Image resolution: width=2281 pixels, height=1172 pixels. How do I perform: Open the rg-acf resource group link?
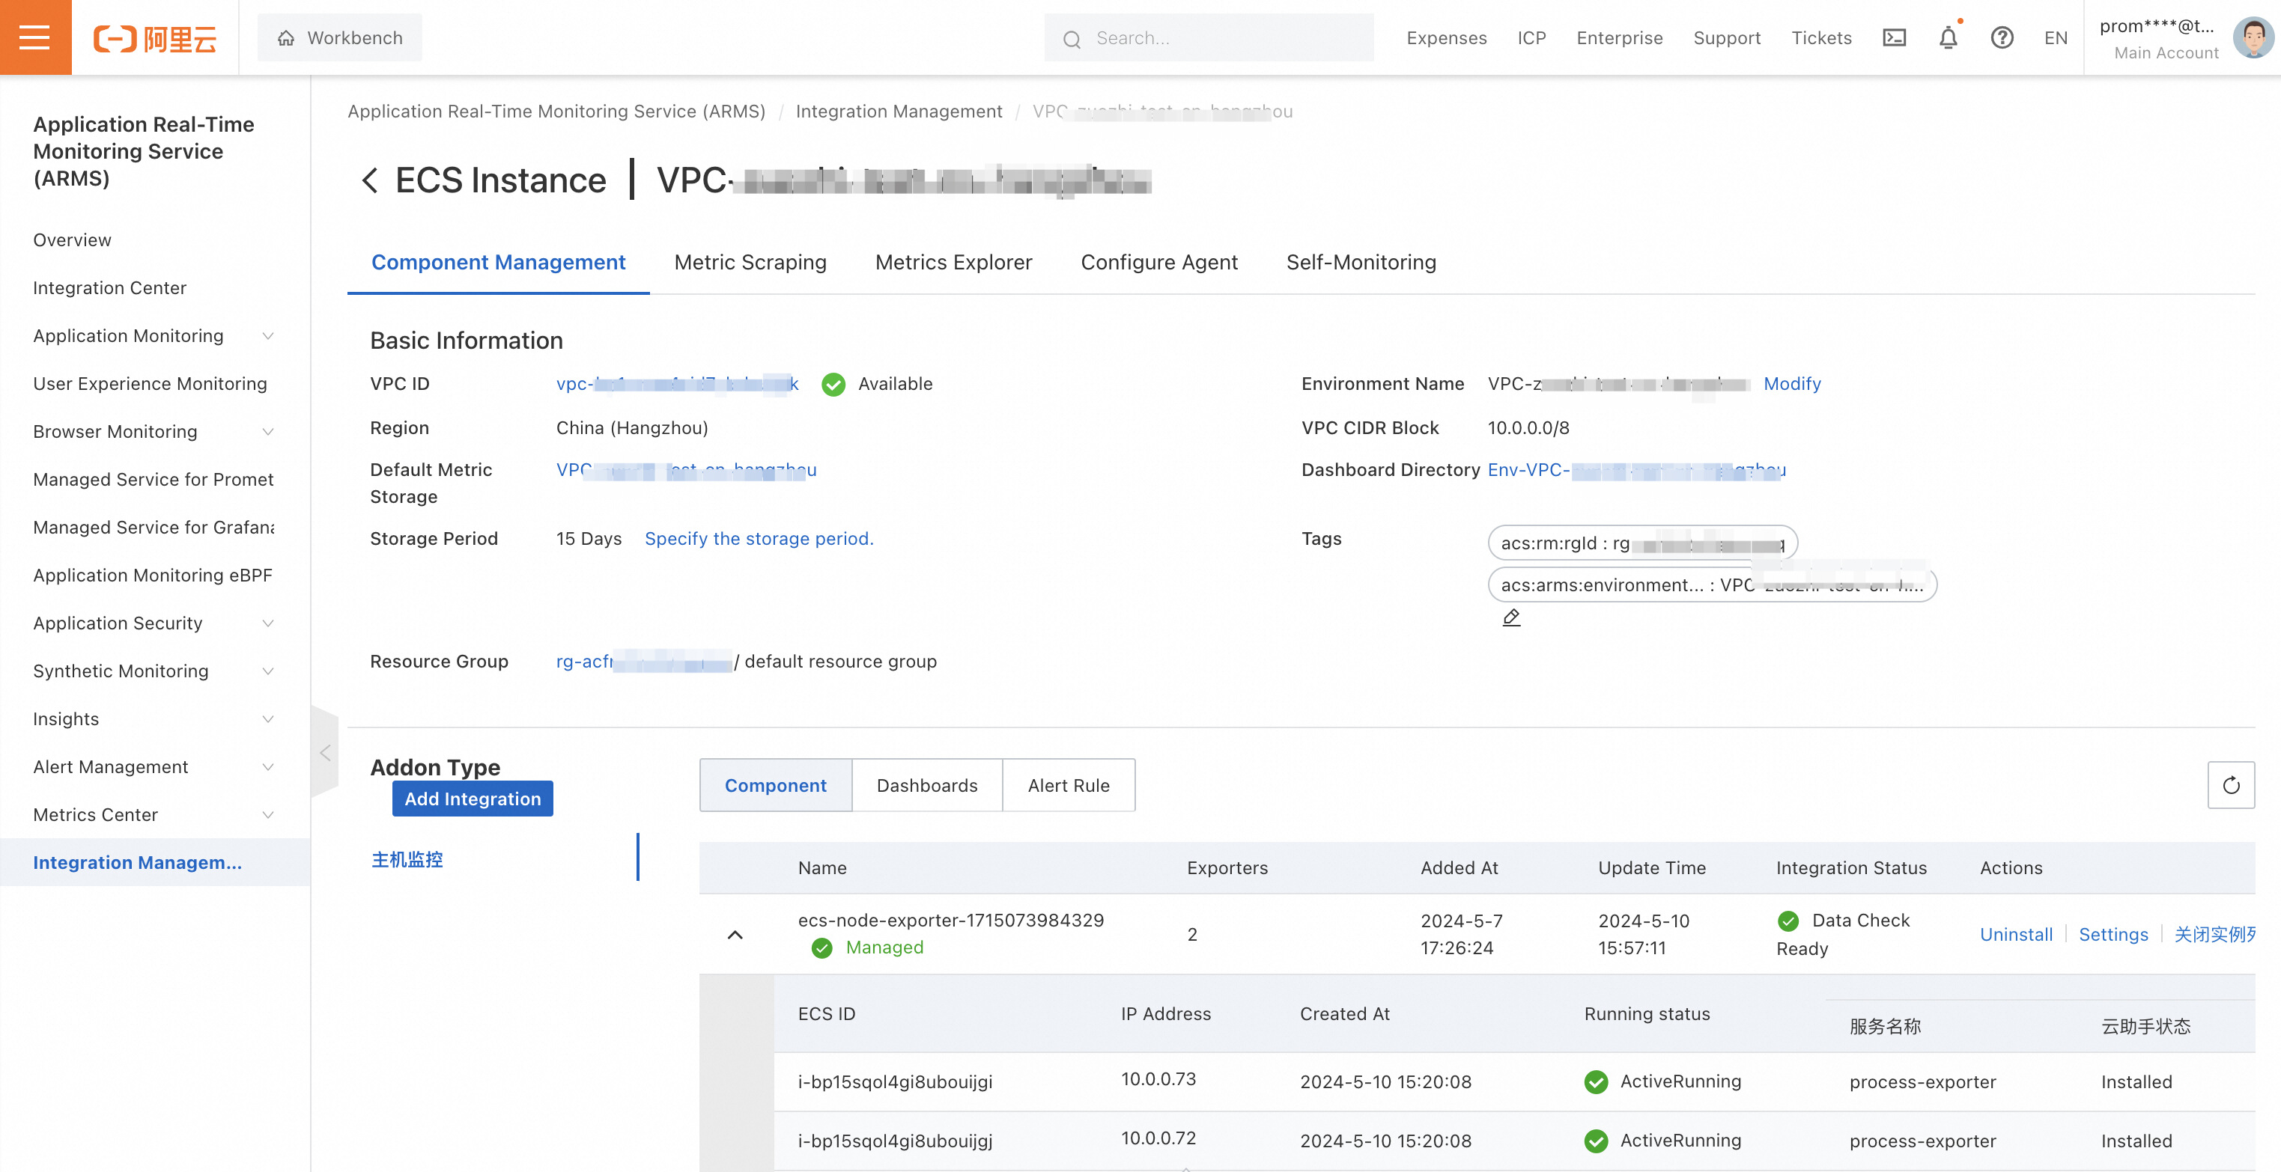[644, 662]
